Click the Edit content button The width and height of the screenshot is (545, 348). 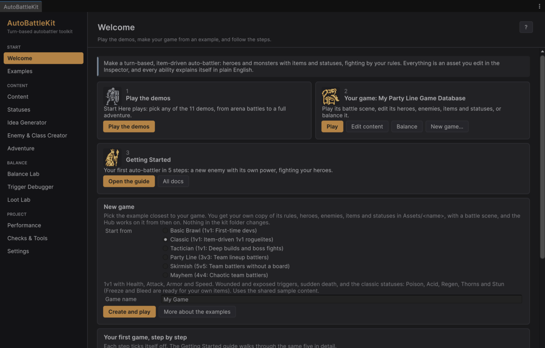367,127
